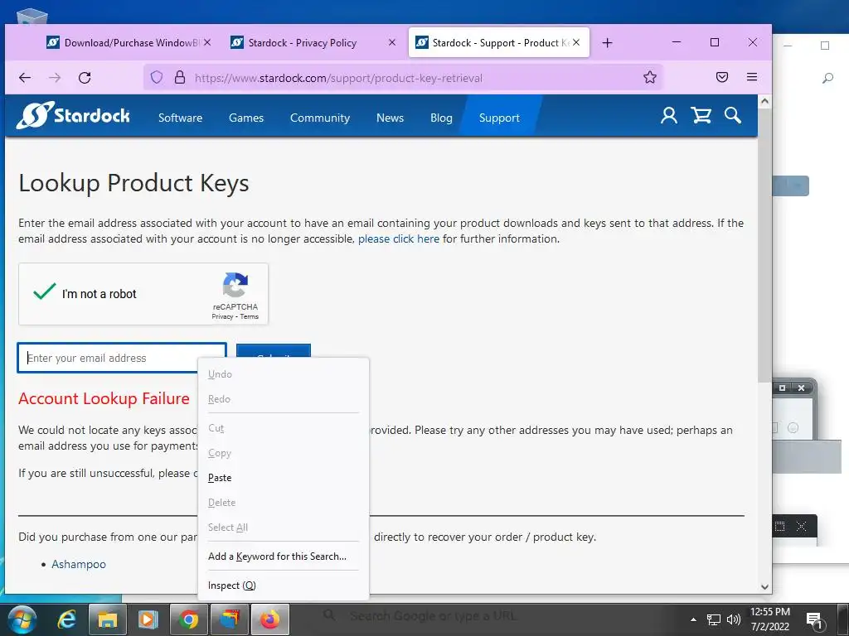Viewport: 849px width, 636px height.
Task: Click the network tray icon
Action: 714,619
